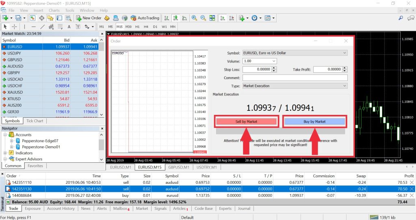The image size is (416, 220).
Task: Open the Symbol dropdown in Order window
Action: 295,53
